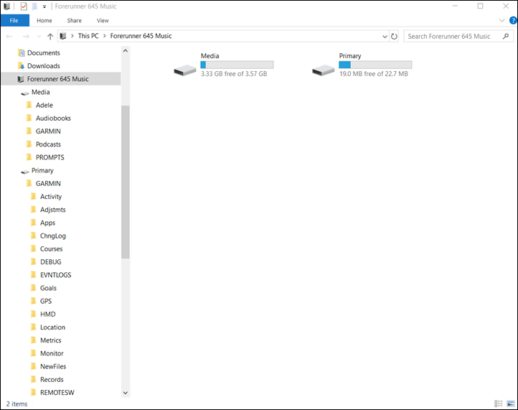Click the New folder quick access icon

[34, 6]
